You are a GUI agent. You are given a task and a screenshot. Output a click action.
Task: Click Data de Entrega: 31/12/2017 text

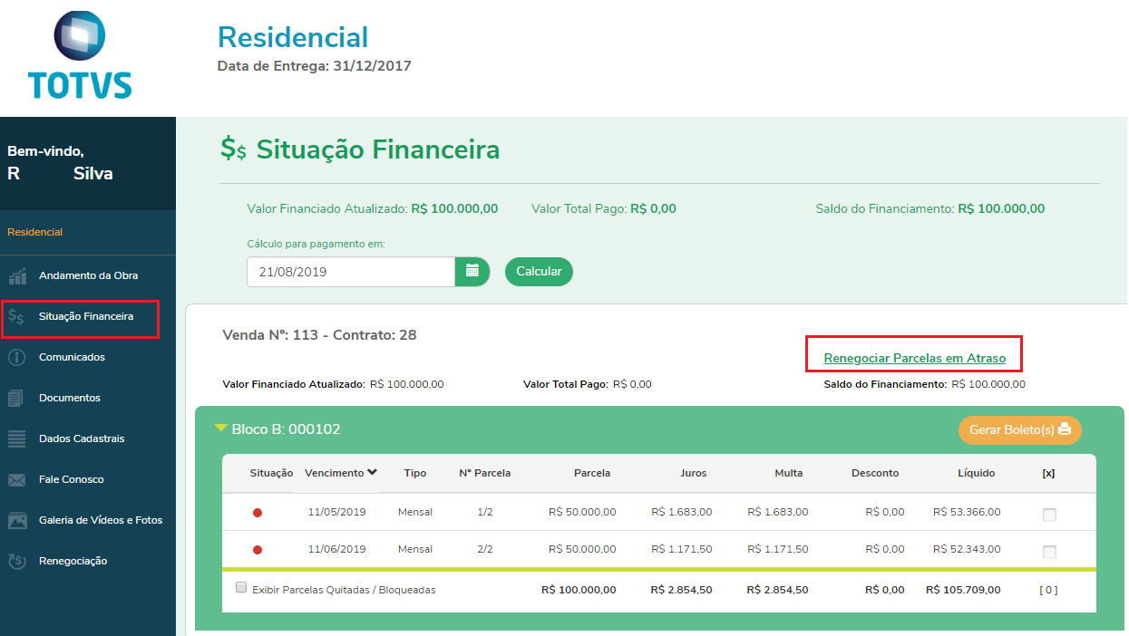click(315, 66)
